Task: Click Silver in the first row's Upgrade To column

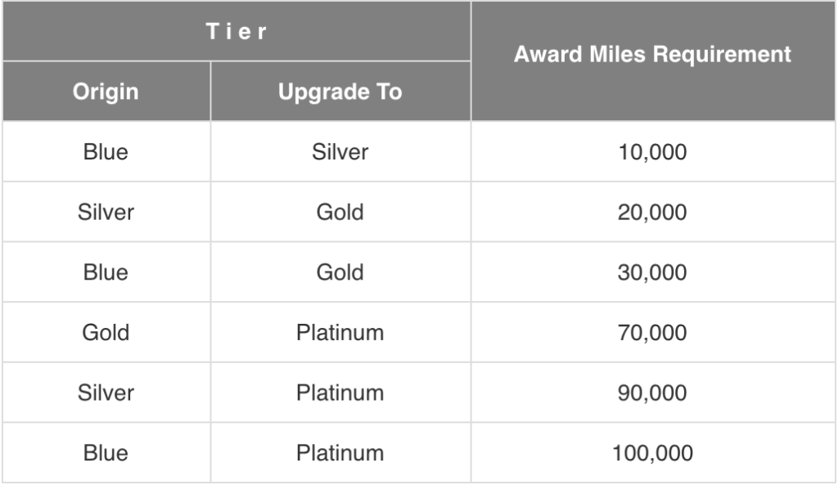Action: (340, 151)
